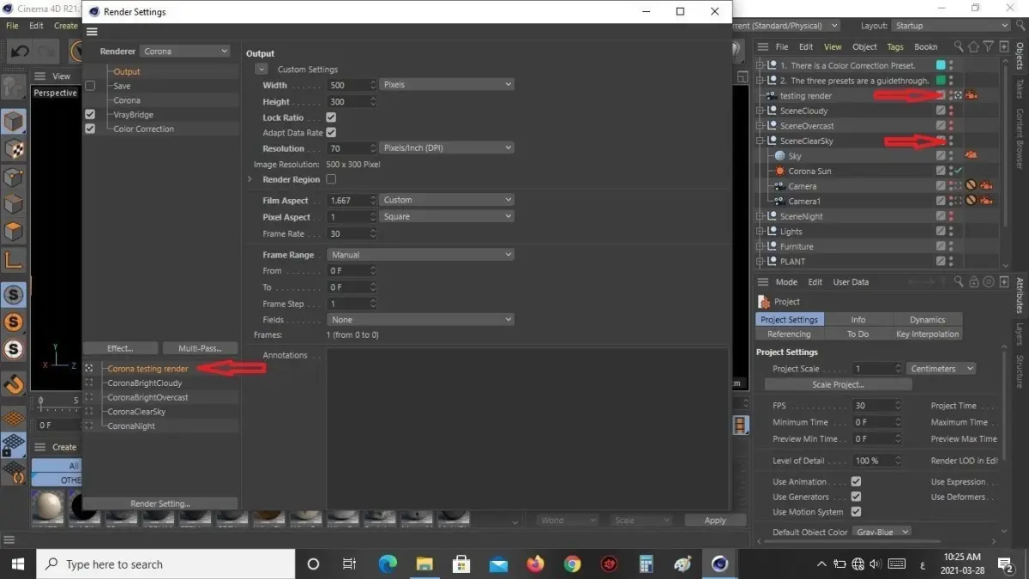
Task: Click the Undo arrow in main toolbar
Action: [x=20, y=51]
